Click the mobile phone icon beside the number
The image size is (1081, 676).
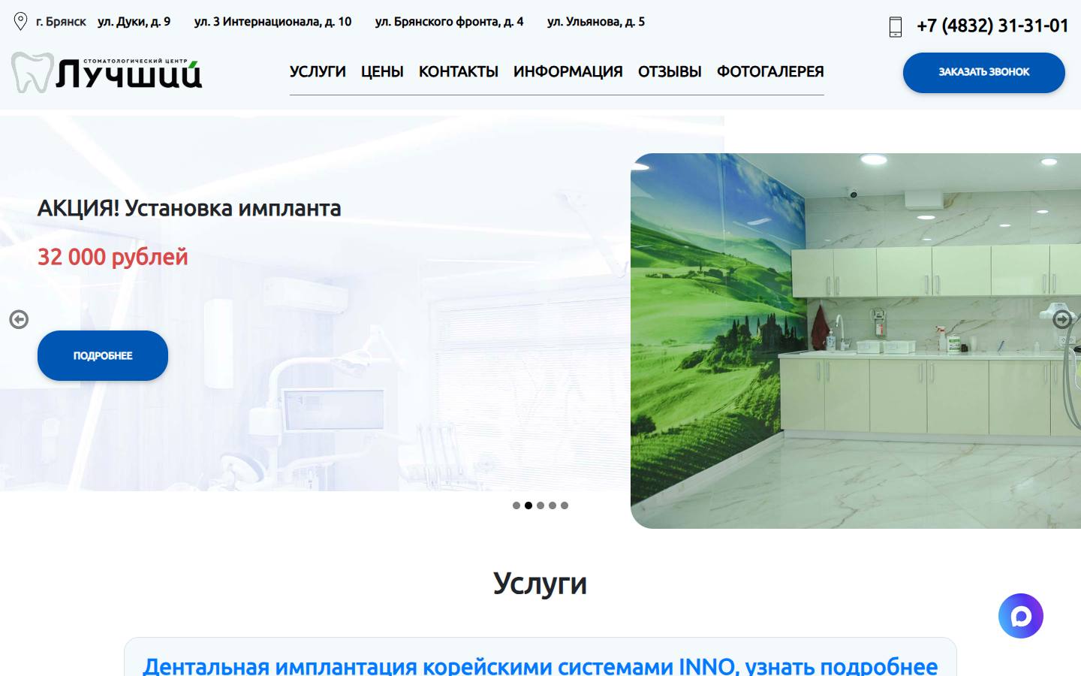click(895, 27)
